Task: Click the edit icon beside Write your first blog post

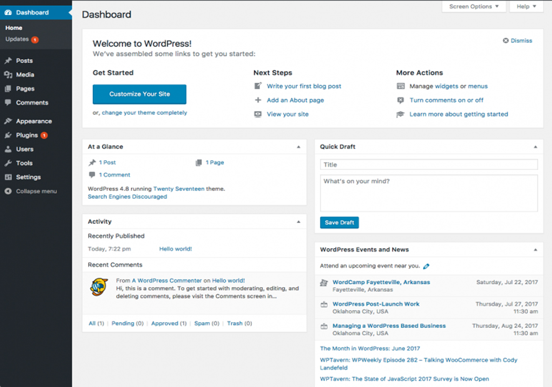Action: tap(258, 86)
